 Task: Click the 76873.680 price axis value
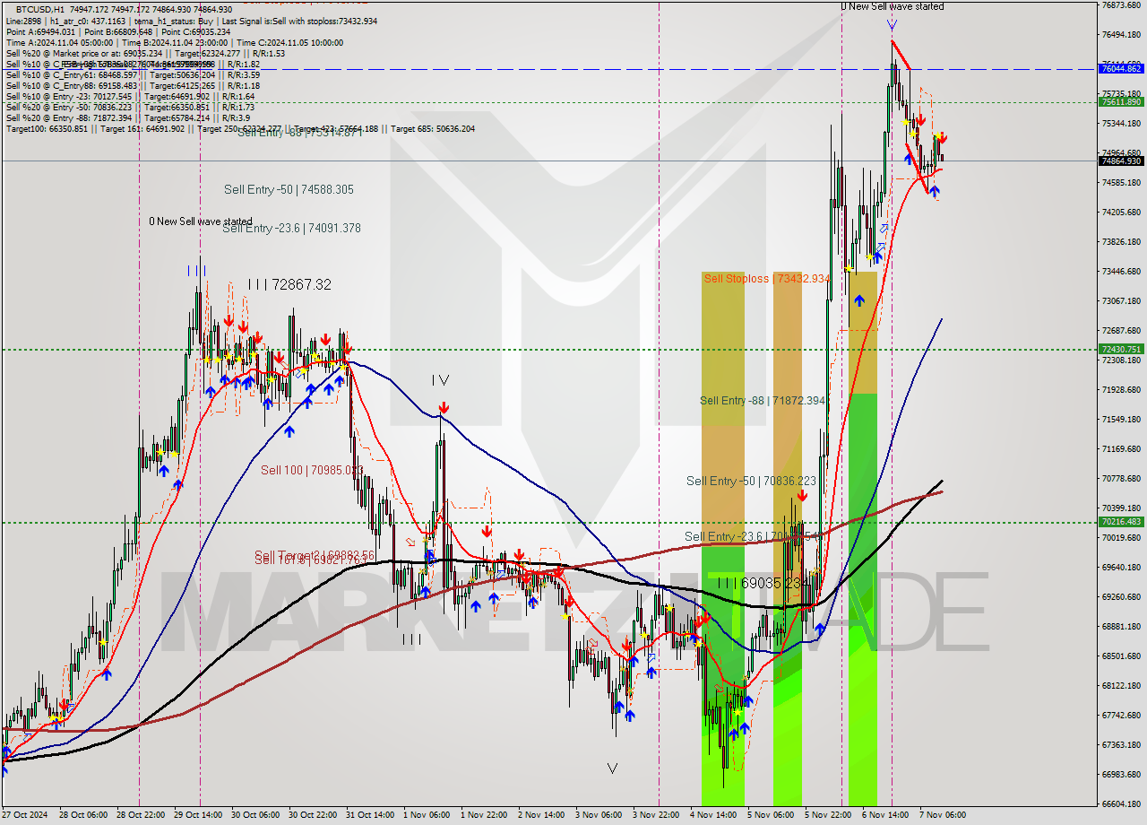(1121, 5)
